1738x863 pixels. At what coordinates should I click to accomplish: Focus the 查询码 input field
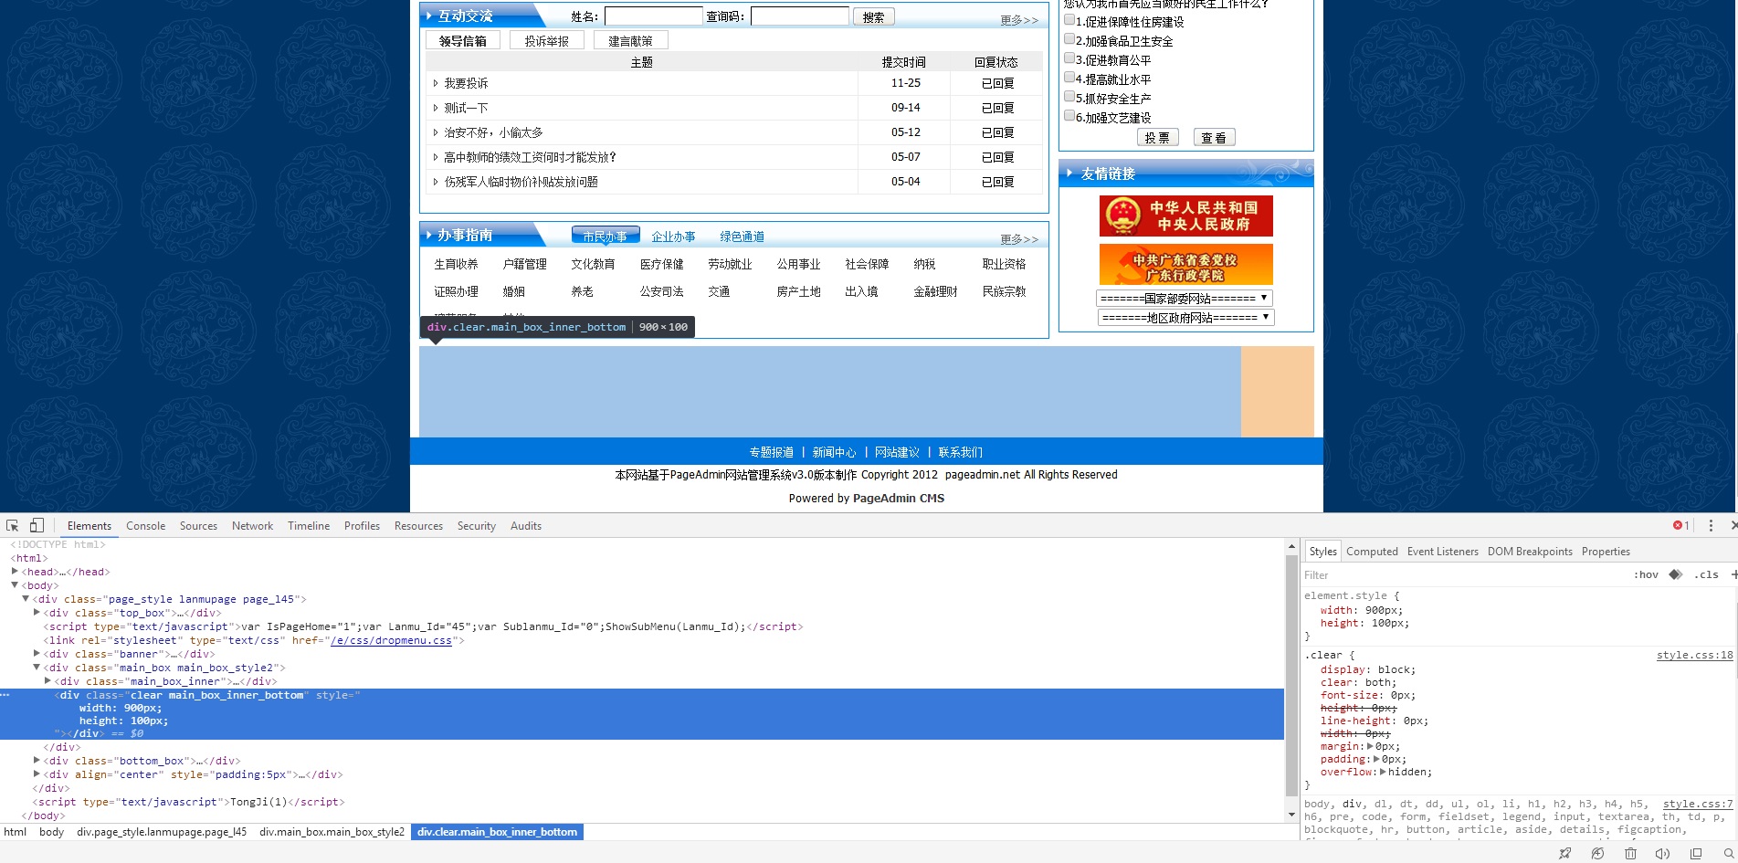click(x=799, y=16)
